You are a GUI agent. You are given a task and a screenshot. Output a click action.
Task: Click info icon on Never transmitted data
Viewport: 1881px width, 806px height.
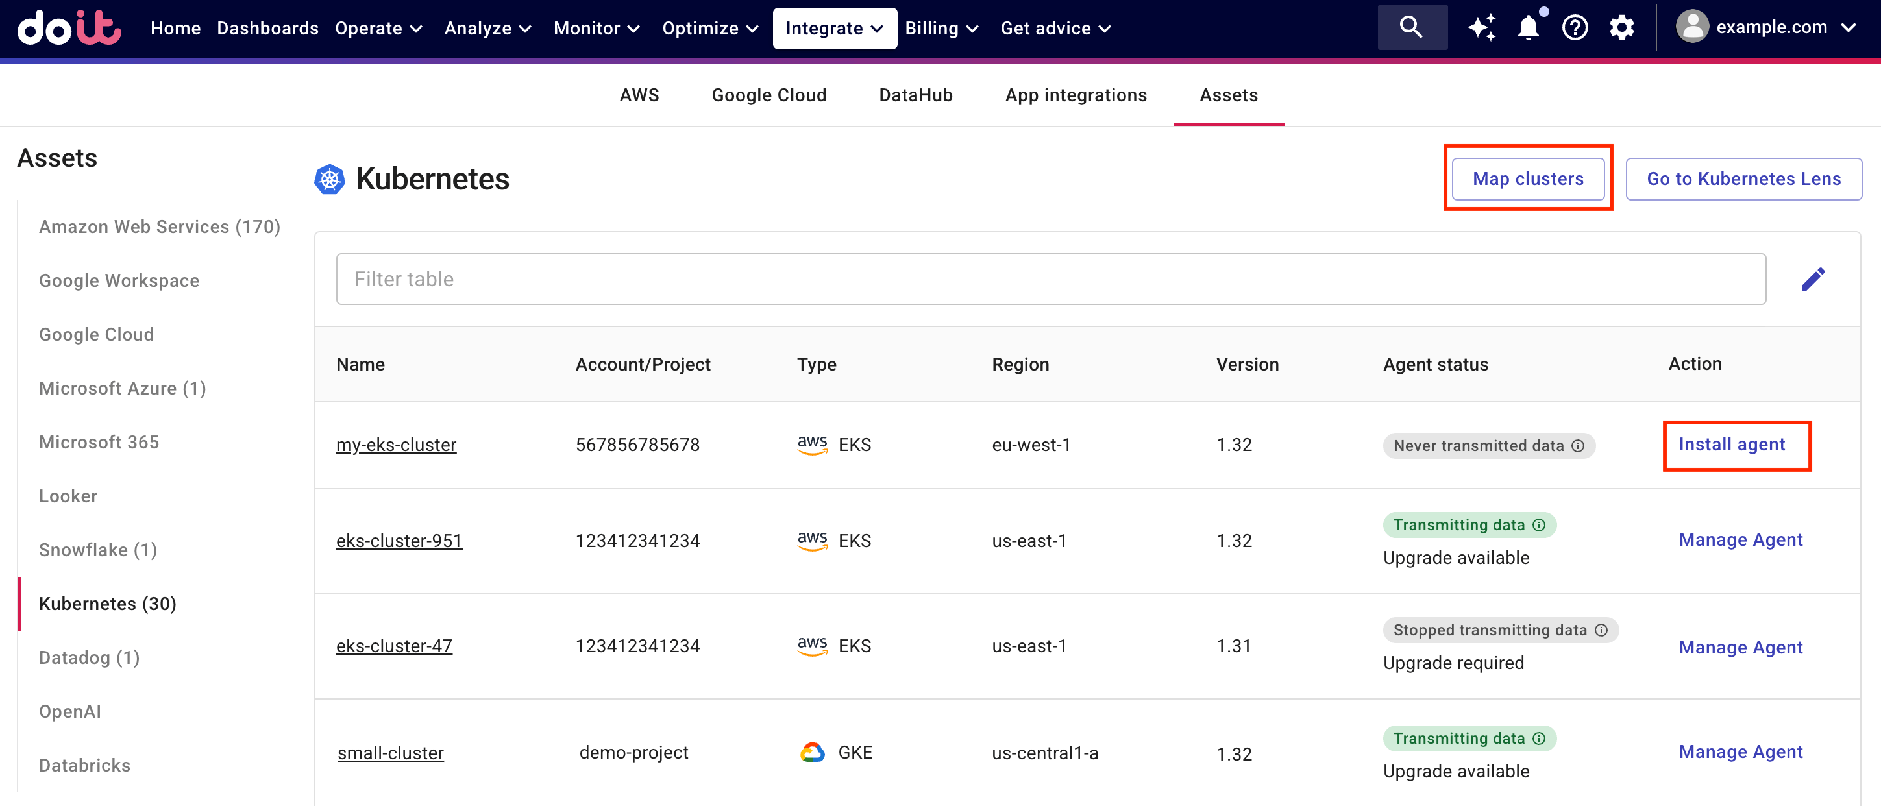pos(1578,445)
